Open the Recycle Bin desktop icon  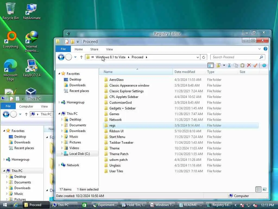pyautogui.click(x=11, y=11)
